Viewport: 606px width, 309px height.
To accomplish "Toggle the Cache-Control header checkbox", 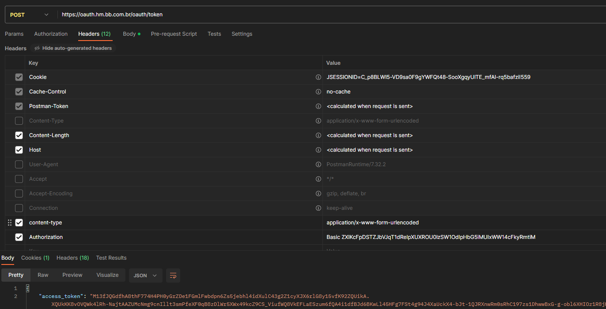I will [19, 92].
